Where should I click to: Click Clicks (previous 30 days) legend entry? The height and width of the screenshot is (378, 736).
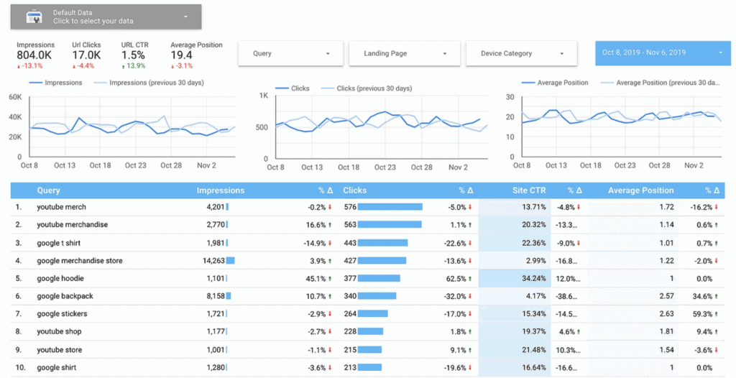coord(367,88)
